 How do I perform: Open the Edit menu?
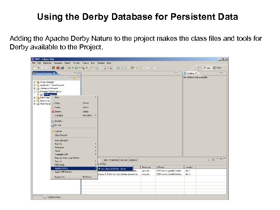pos(39,63)
